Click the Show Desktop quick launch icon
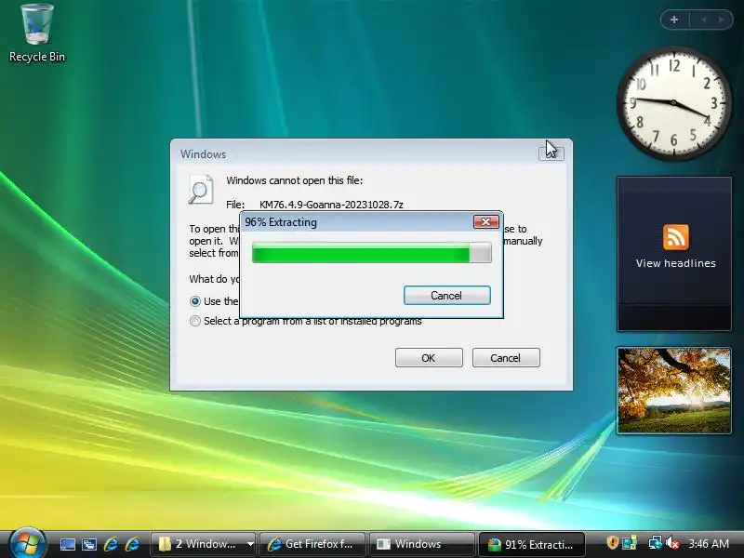 [x=67, y=544]
